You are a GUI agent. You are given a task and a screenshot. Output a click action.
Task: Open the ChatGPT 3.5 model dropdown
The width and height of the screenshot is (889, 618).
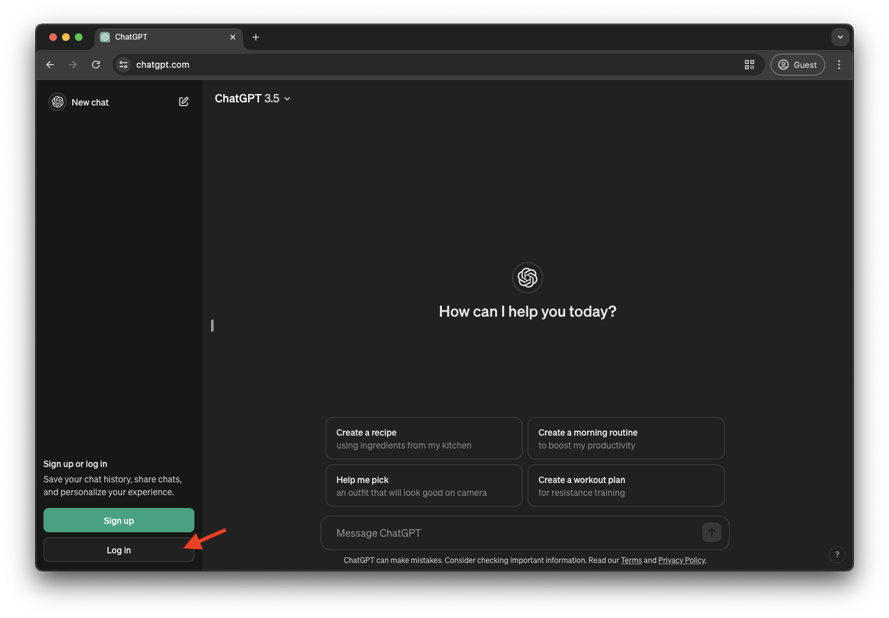(253, 99)
